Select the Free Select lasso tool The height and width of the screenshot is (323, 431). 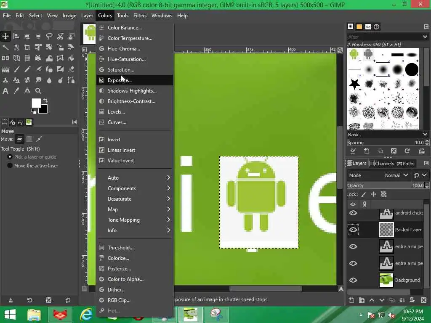[x=49, y=36]
